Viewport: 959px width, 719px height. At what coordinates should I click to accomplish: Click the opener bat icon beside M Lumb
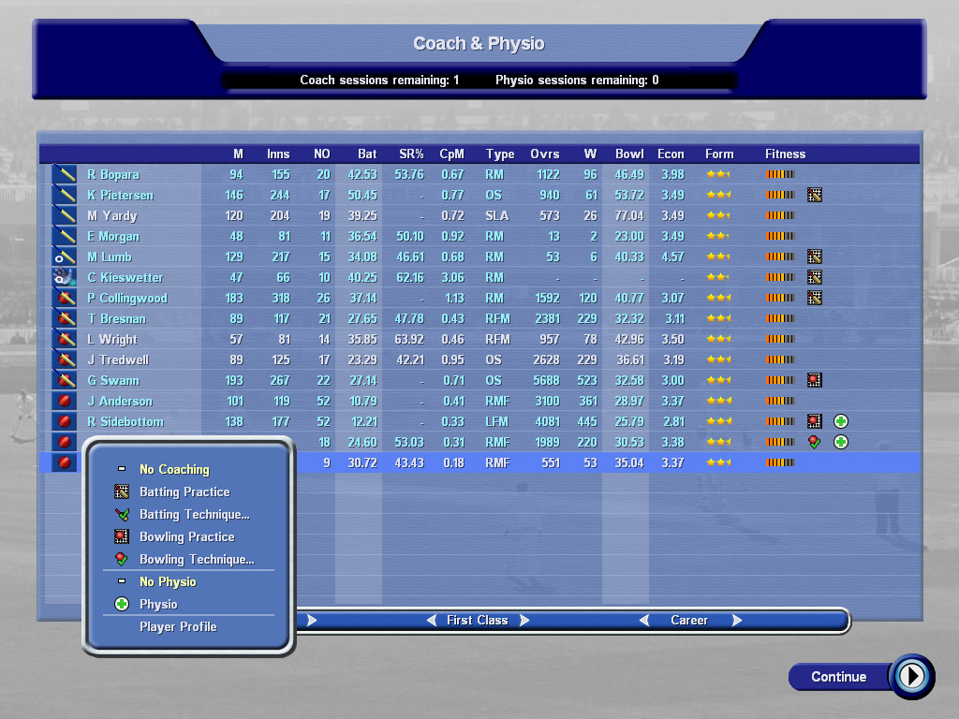(x=65, y=257)
